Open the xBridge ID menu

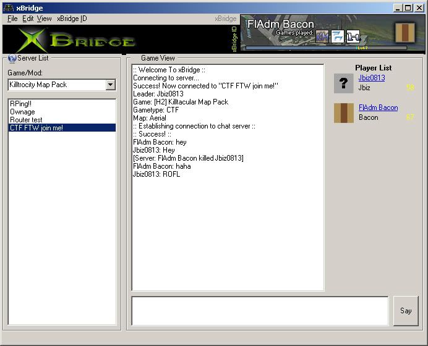(x=72, y=19)
